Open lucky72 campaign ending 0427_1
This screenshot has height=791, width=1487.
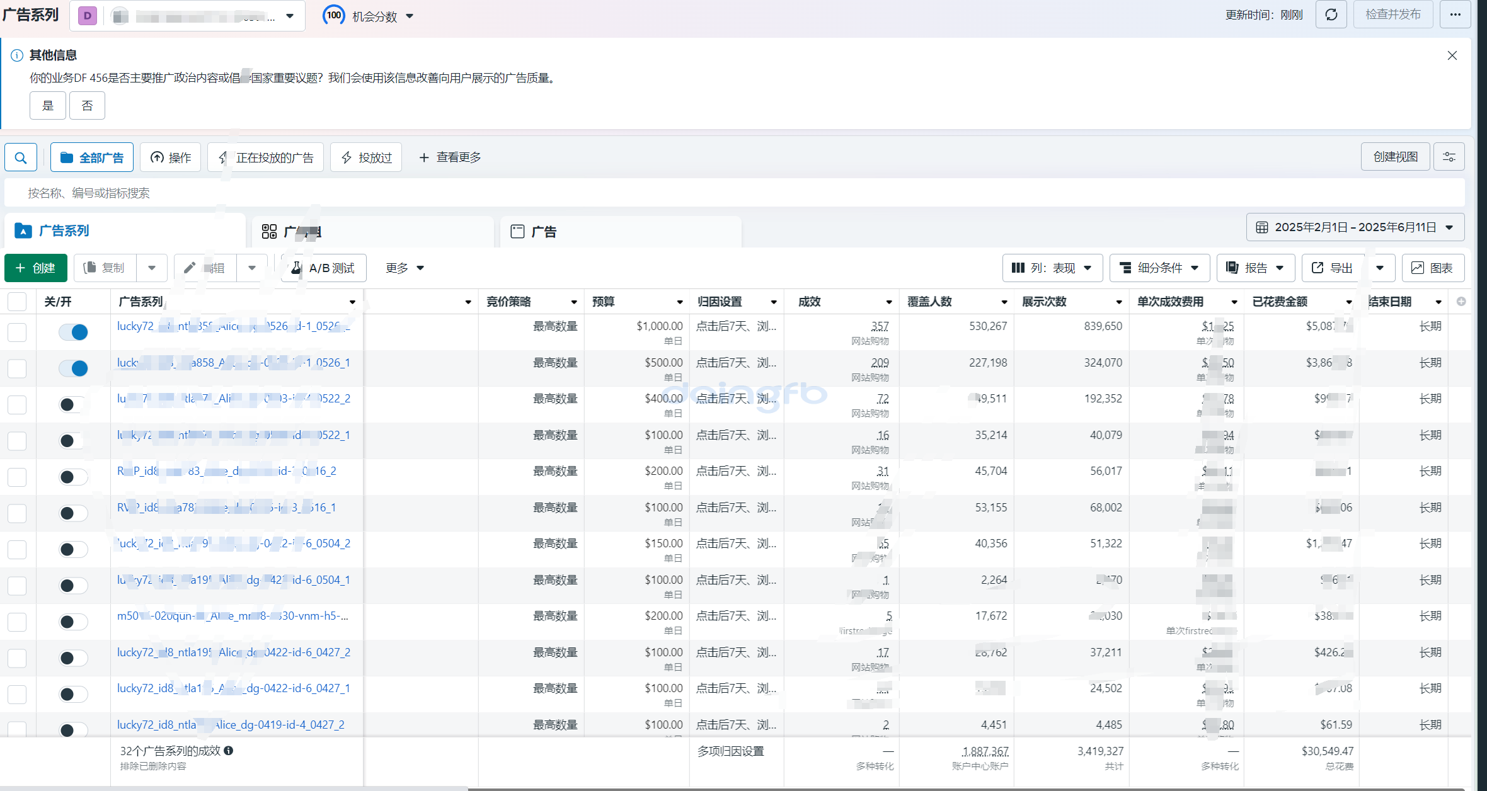tap(233, 688)
